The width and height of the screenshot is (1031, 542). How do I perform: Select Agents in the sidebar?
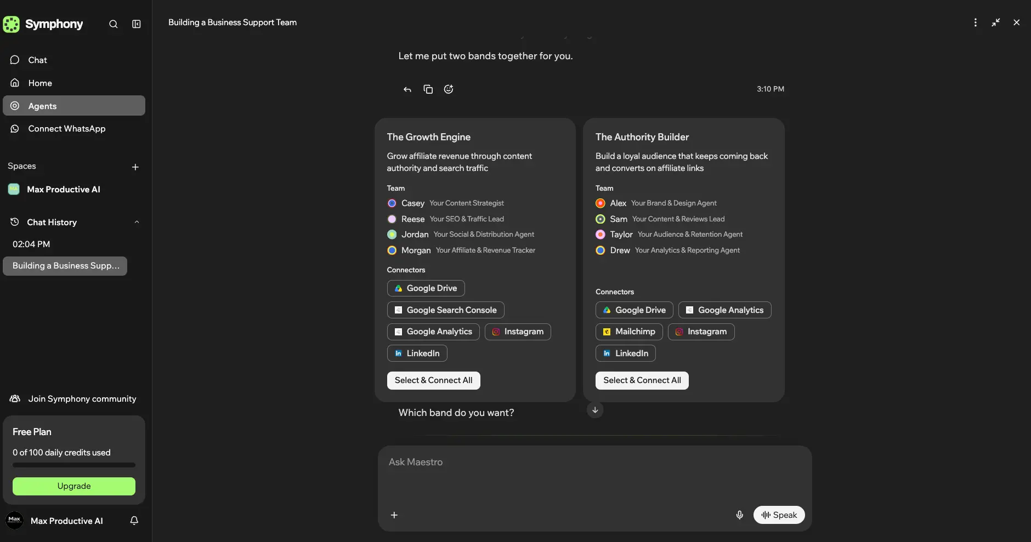click(x=74, y=106)
